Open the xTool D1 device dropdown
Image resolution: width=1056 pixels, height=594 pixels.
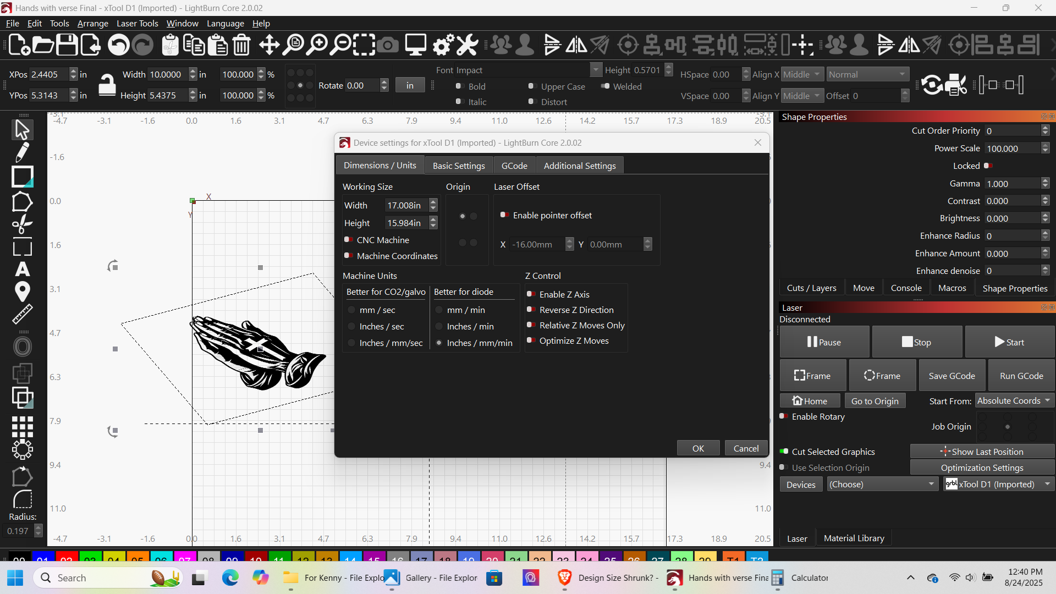(999, 485)
